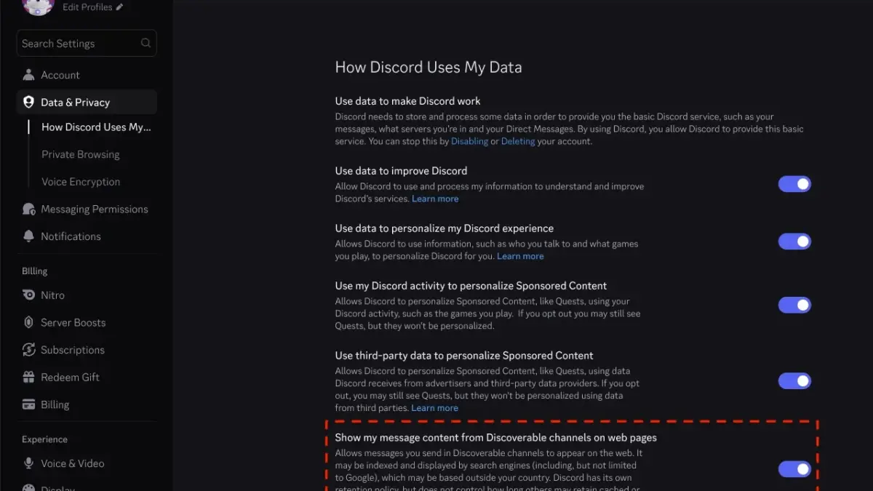Image resolution: width=873 pixels, height=491 pixels.
Task: Click the Deleting account link
Action: pyautogui.click(x=518, y=141)
